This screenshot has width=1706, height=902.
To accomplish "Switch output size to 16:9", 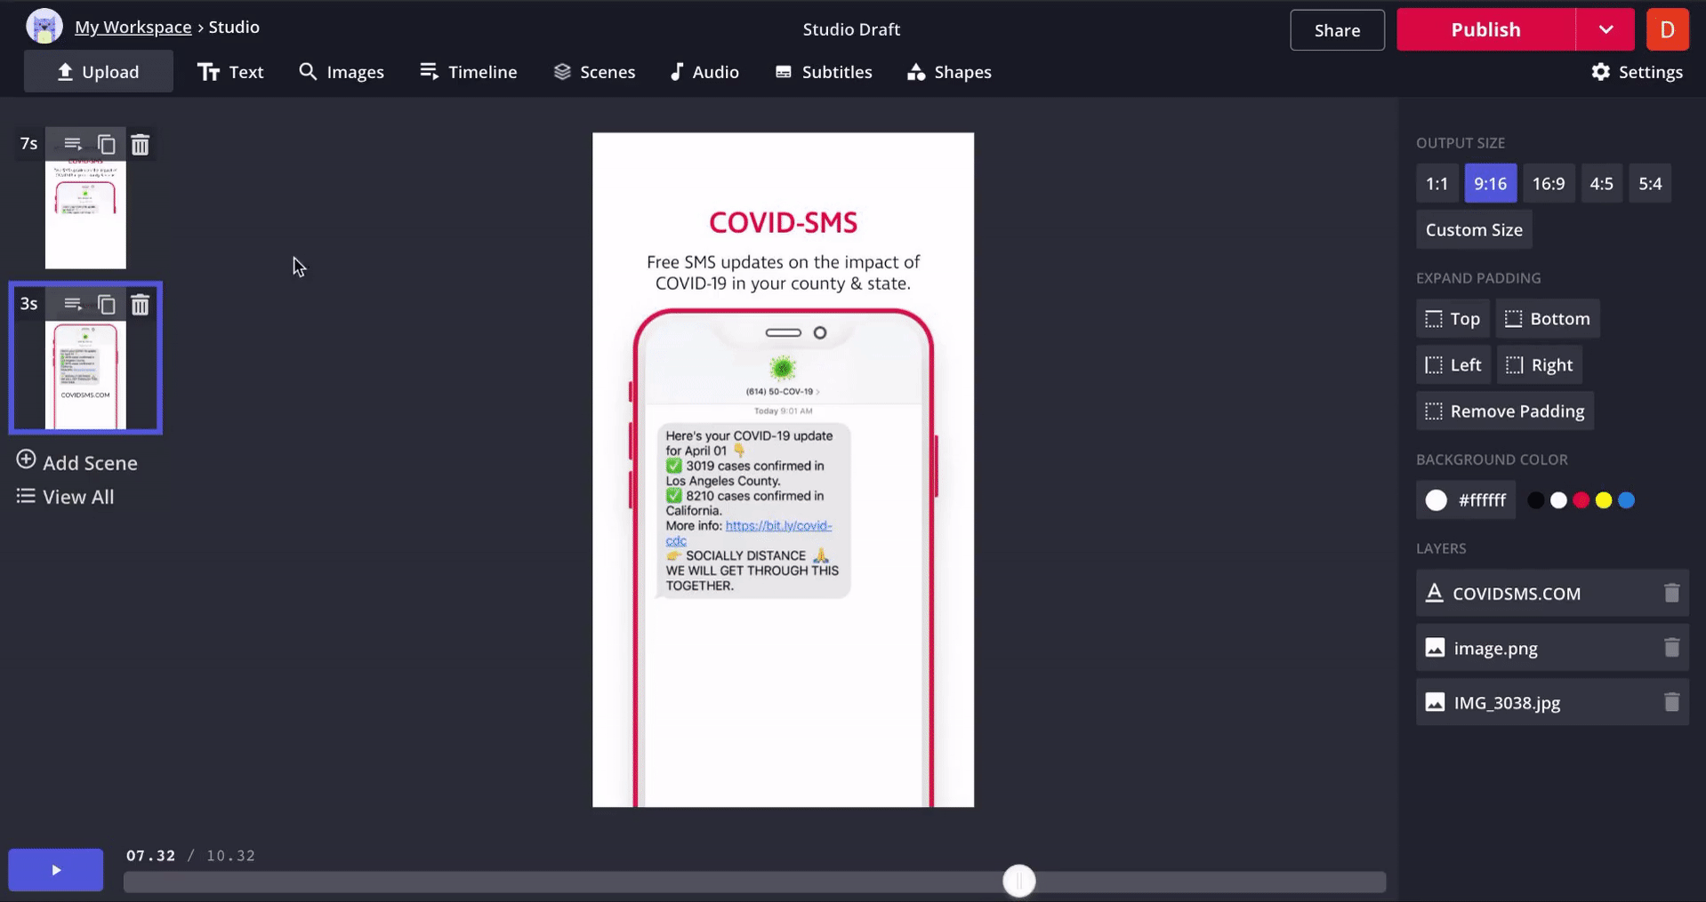I will pos(1548,184).
